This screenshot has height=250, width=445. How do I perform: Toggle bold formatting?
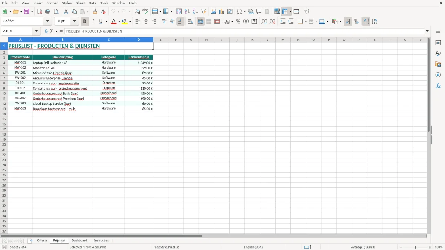[85, 21]
